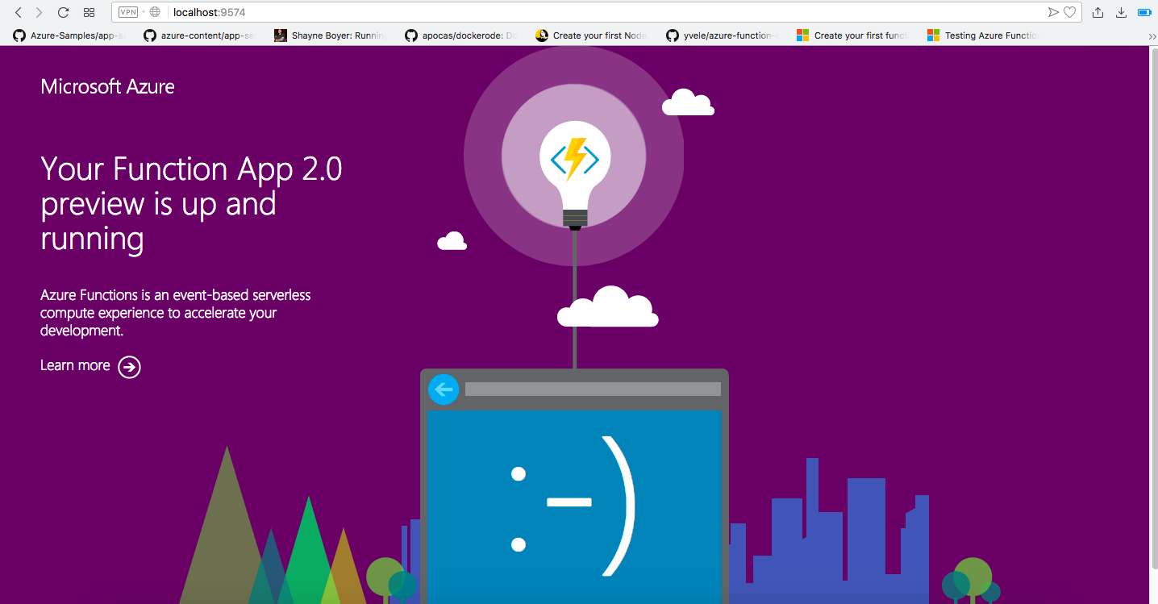Open the Speed Dial grid view
The height and width of the screenshot is (604, 1158).
[90, 12]
